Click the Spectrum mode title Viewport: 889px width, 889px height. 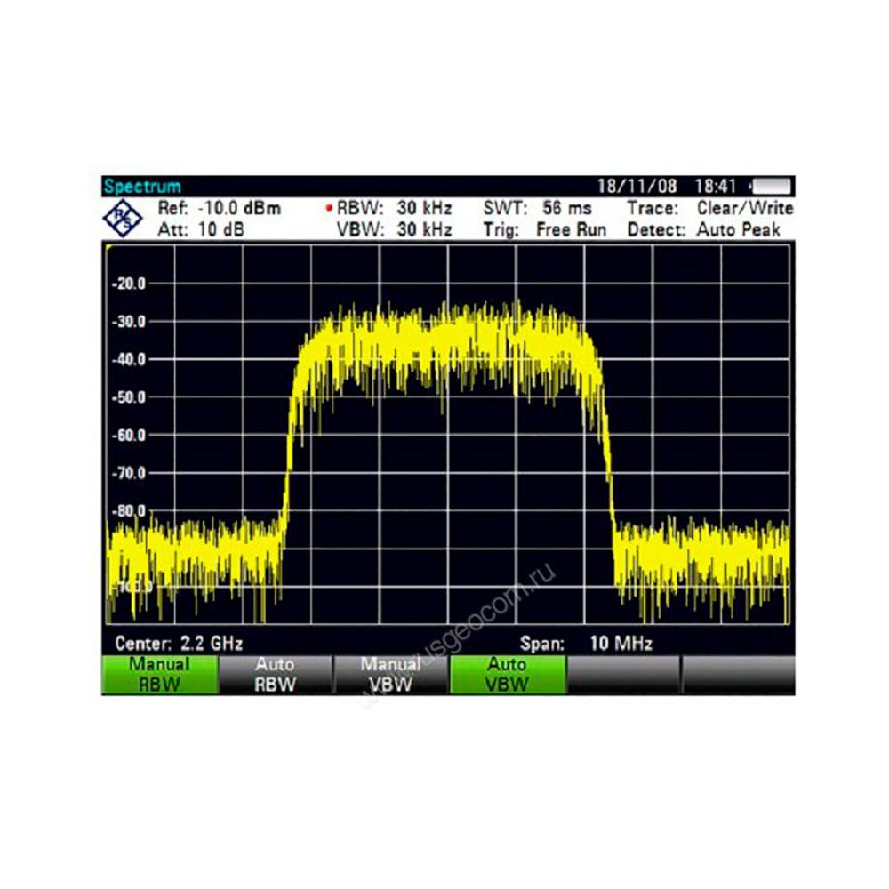point(142,187)
